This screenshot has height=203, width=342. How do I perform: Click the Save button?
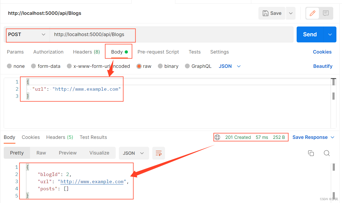click(272, 13)
